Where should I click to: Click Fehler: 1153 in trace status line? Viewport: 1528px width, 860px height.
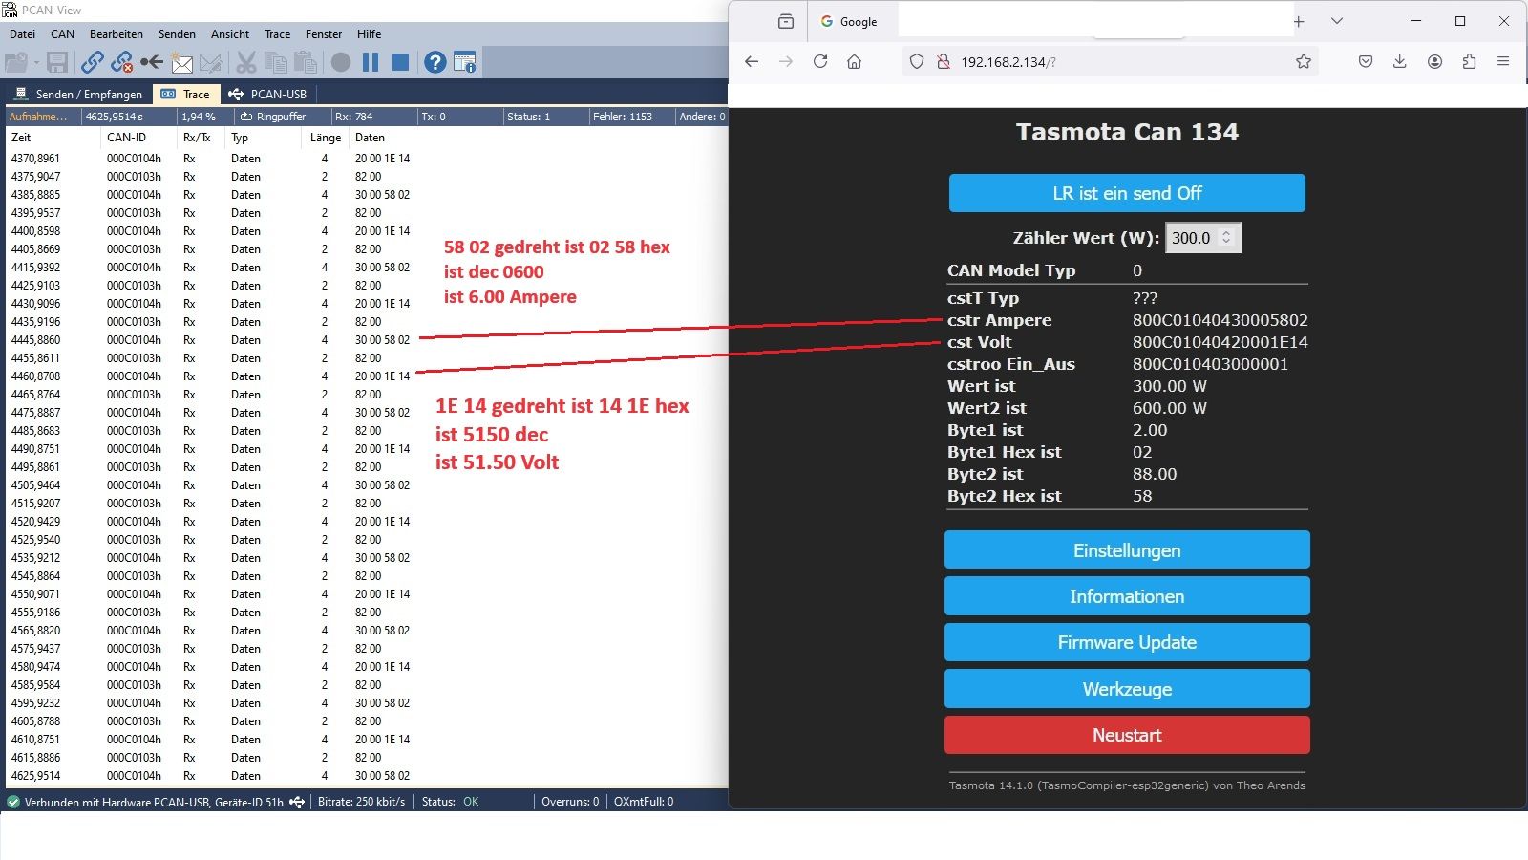[x=623, y=117]
